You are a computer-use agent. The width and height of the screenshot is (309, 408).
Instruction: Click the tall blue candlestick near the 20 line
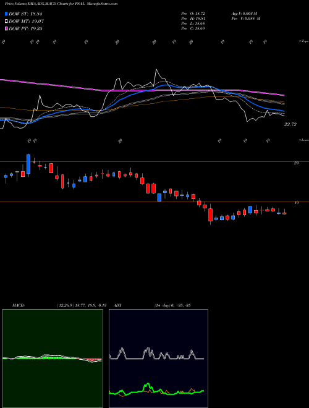coord(28,164)
